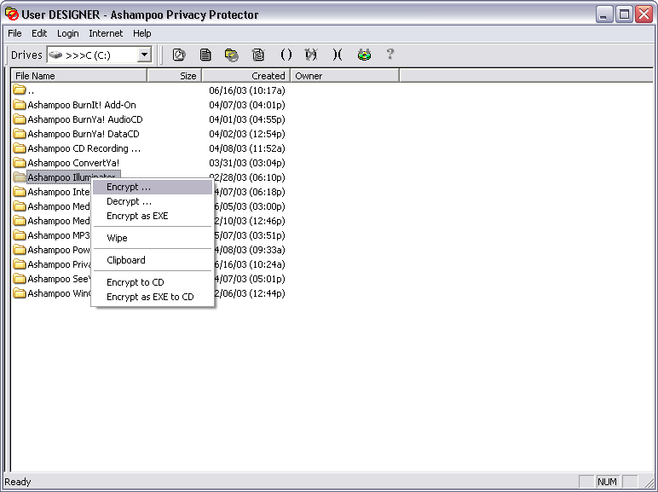This screenshot has height=492, width=658.
Task: Click folder icon of Ashampoo CD Recording
Action: [x=20, y=148]
